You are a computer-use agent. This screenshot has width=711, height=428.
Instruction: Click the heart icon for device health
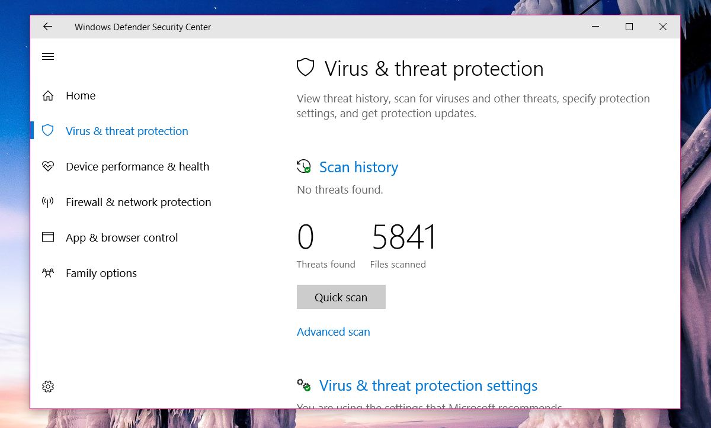pos(48,166)
